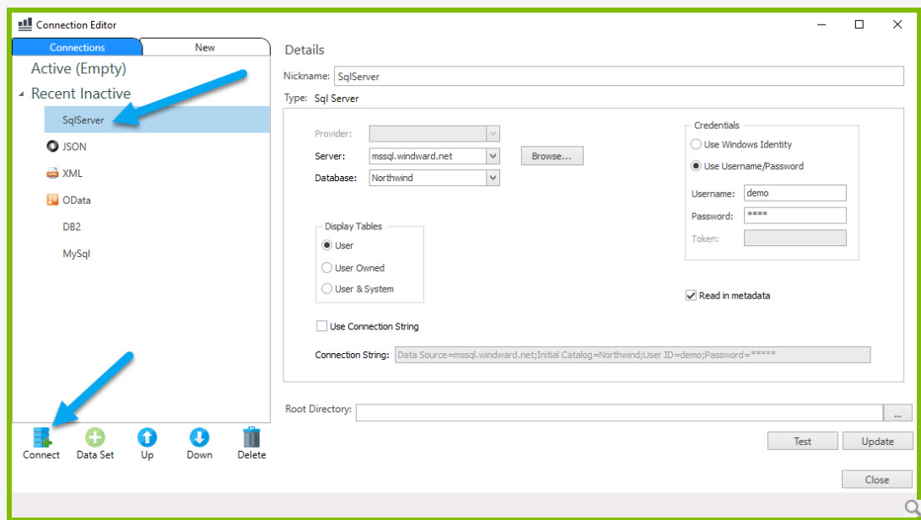Open the Database dropdown

click(492, 178)
